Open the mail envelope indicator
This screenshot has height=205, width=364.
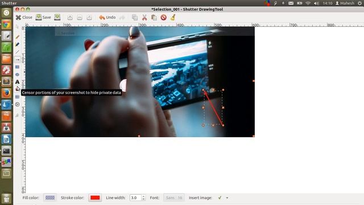coord(291,3)
